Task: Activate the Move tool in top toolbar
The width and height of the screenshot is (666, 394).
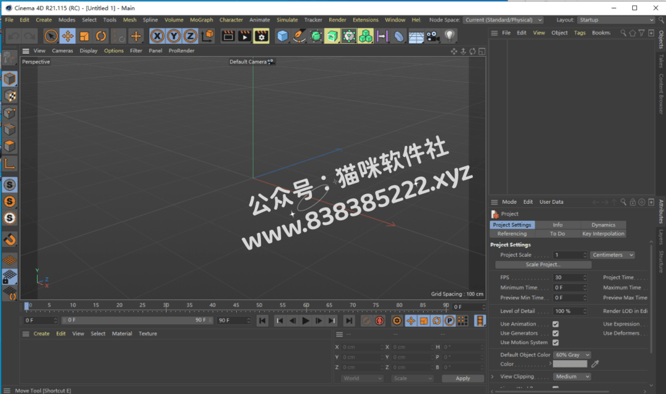Action: [x=68, y=36]
